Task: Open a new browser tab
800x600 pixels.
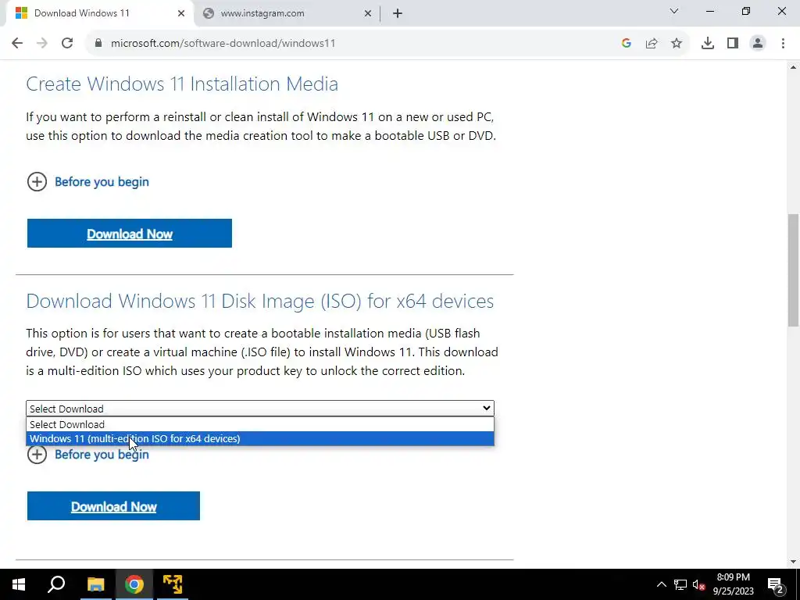Action: point(398,13)
